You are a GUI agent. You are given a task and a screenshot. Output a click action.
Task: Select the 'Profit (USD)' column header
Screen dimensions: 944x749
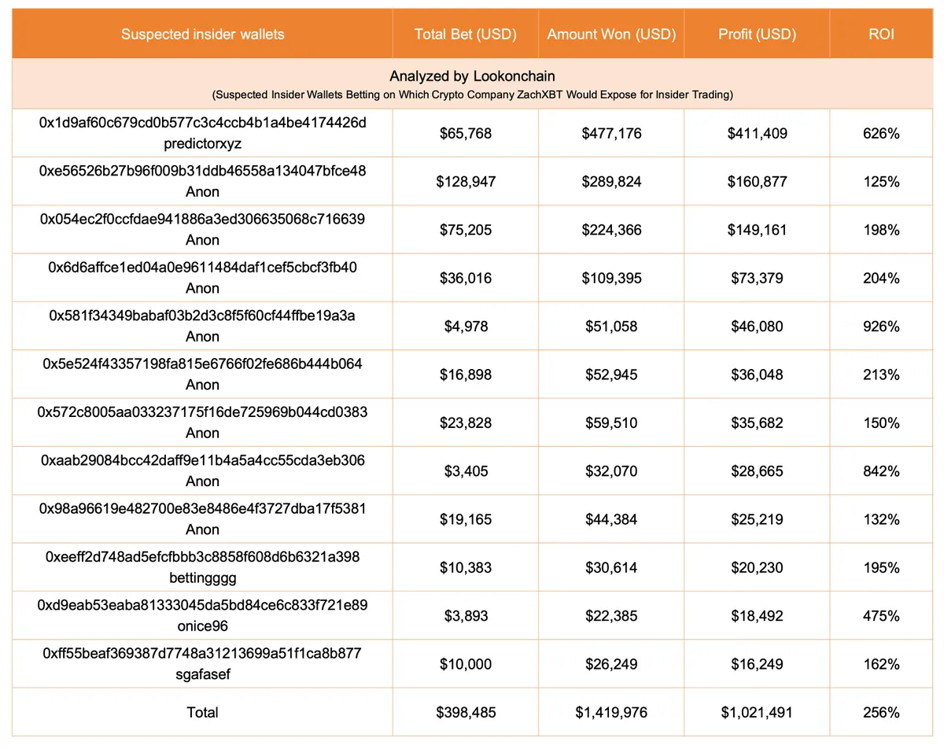click(x=757, y=34)
